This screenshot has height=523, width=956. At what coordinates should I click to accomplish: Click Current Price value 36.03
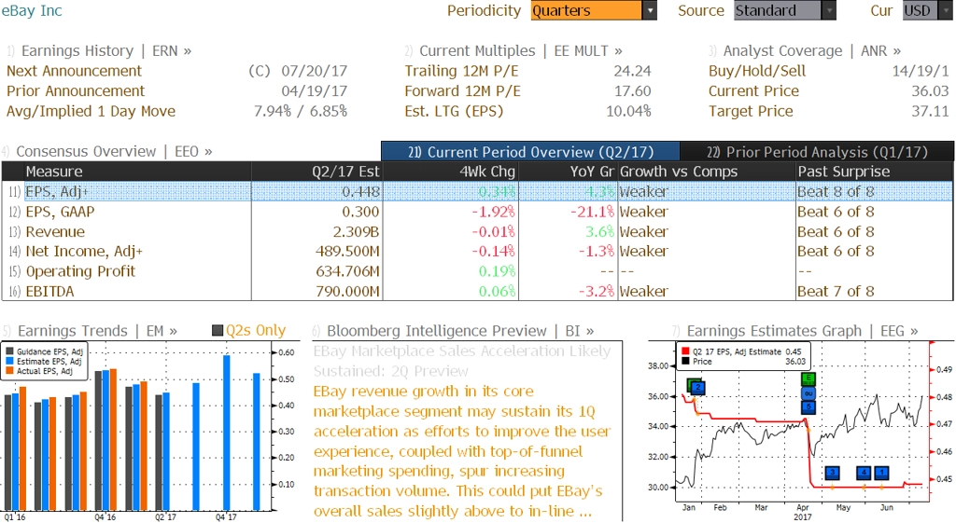(x=931, y=91)
